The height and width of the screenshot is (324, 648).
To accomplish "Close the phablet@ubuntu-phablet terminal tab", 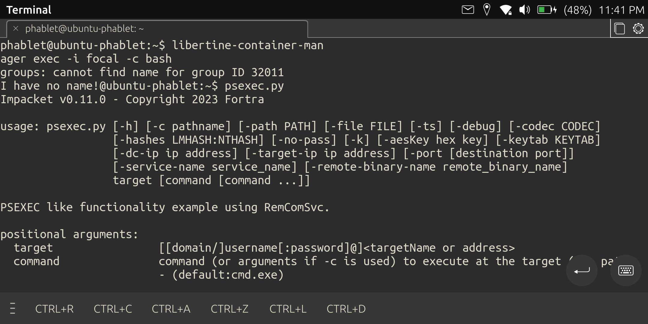I will (x=16, y=28).
